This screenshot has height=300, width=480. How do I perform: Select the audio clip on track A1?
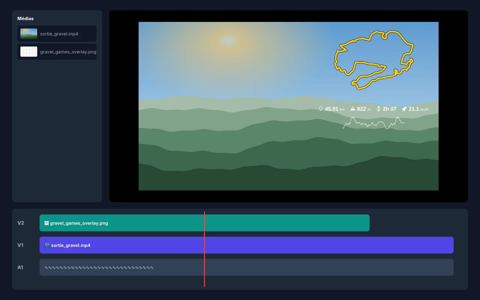pos(246,267)
